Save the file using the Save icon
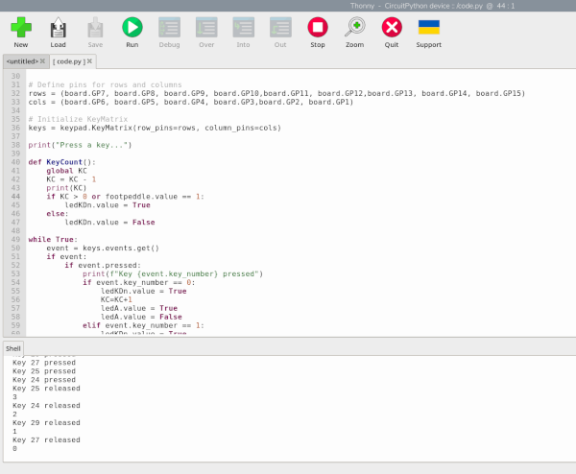 coord(95,28)
